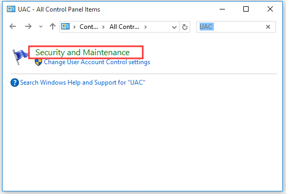Image resolution: width=286 pixels, height=194 pixels.
Task: Open Change User Account Control settings
Action: [97, 62]
